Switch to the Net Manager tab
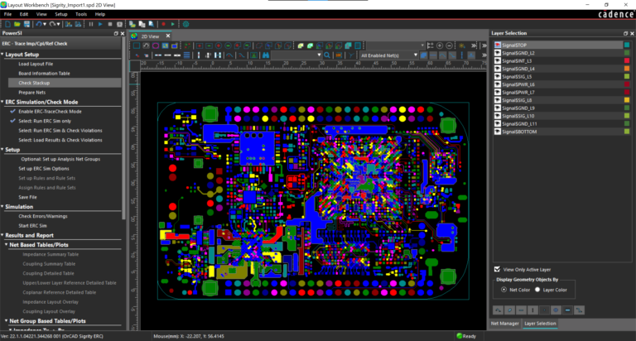 coord(505,324)
